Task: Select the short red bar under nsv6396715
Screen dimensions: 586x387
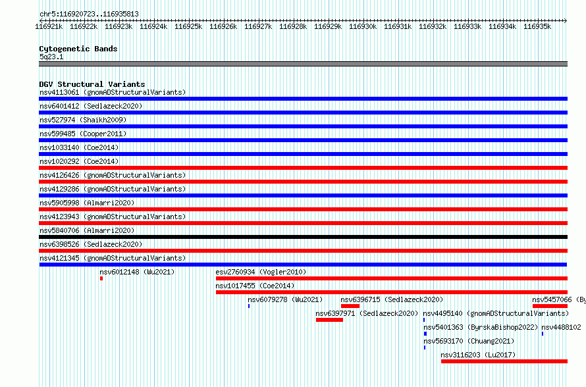Action: click(x=350, y=306)
